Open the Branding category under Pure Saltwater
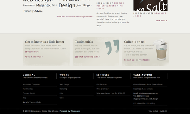Image resolution: width=190 pixels, height=114 pixels. coord(160,13)
